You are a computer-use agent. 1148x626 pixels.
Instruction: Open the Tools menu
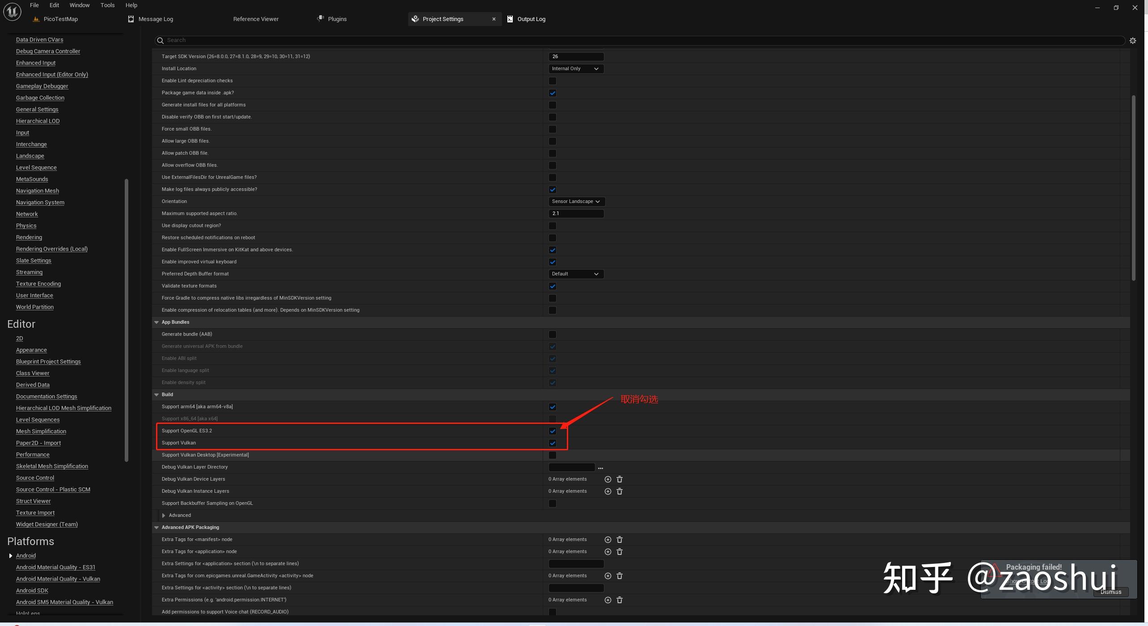click(107, 5)
